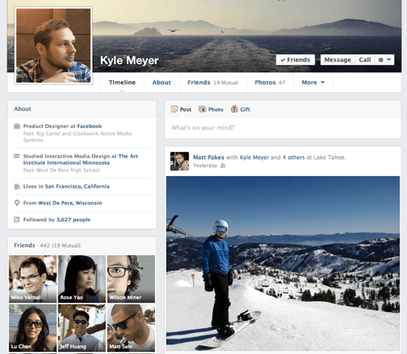
Task: Send a message via Message button
Action: coord(337,60)
